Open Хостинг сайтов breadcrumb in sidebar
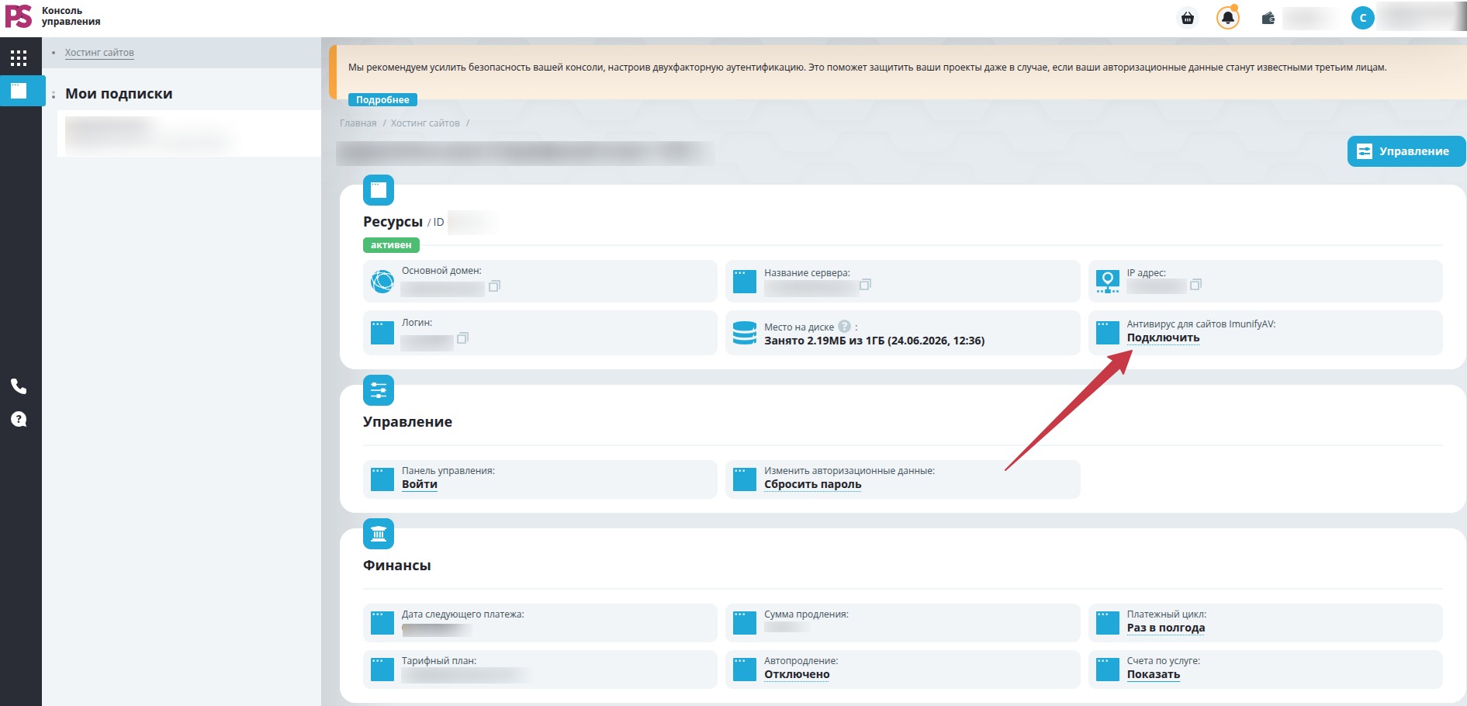This screenshot has width=1467, height=706. pyautogui.click(x=99, y=53)
